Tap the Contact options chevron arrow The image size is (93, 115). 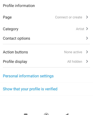(87, 38)
